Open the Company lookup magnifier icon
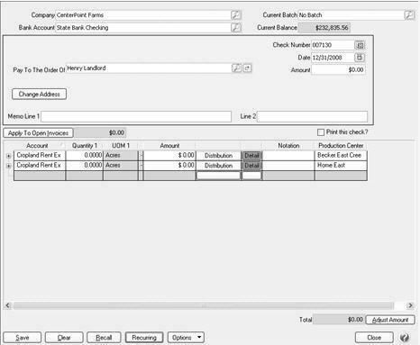The height and width of the screenshot is (345, 420). pos(236,14)
